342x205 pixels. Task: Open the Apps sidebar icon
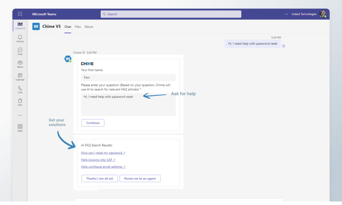20,128
